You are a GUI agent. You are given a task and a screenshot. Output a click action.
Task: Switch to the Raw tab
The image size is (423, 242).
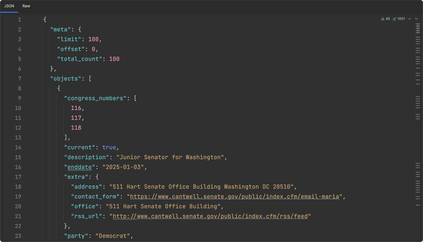[x=26, y=6]
